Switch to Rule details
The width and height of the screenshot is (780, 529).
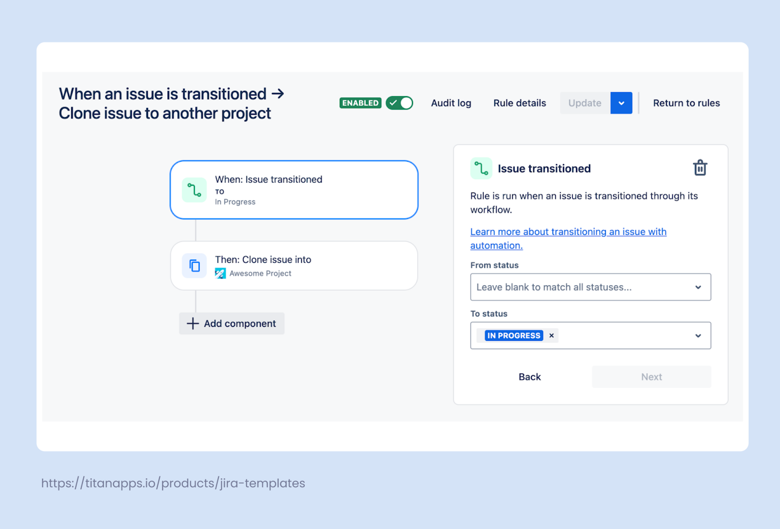[x=519, y=103]
